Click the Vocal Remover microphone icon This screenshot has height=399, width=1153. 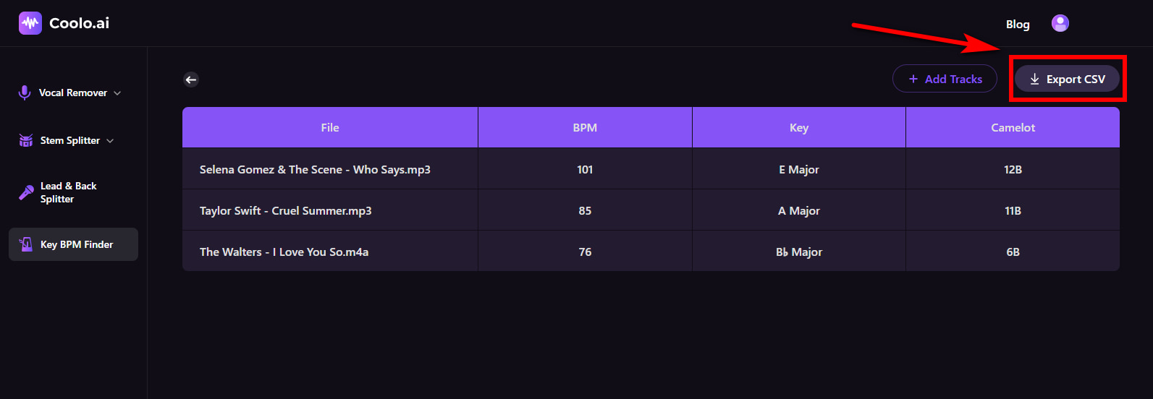pyautogui.click(x=25, y=93)
